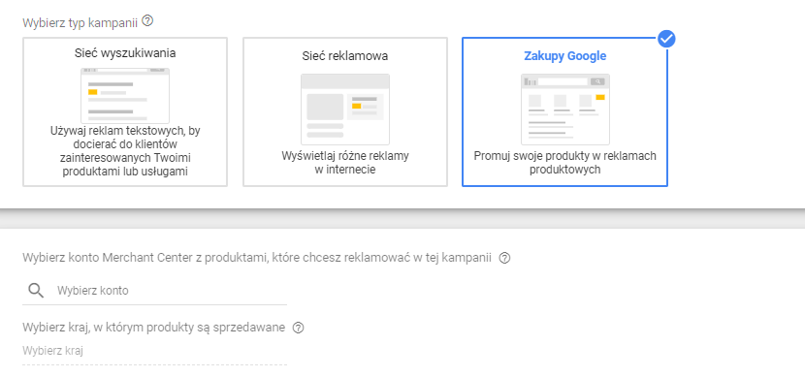Click the Sieć reklamowa title text
Image resolution: width=805 pixels, height=377 pixels.
345,56
